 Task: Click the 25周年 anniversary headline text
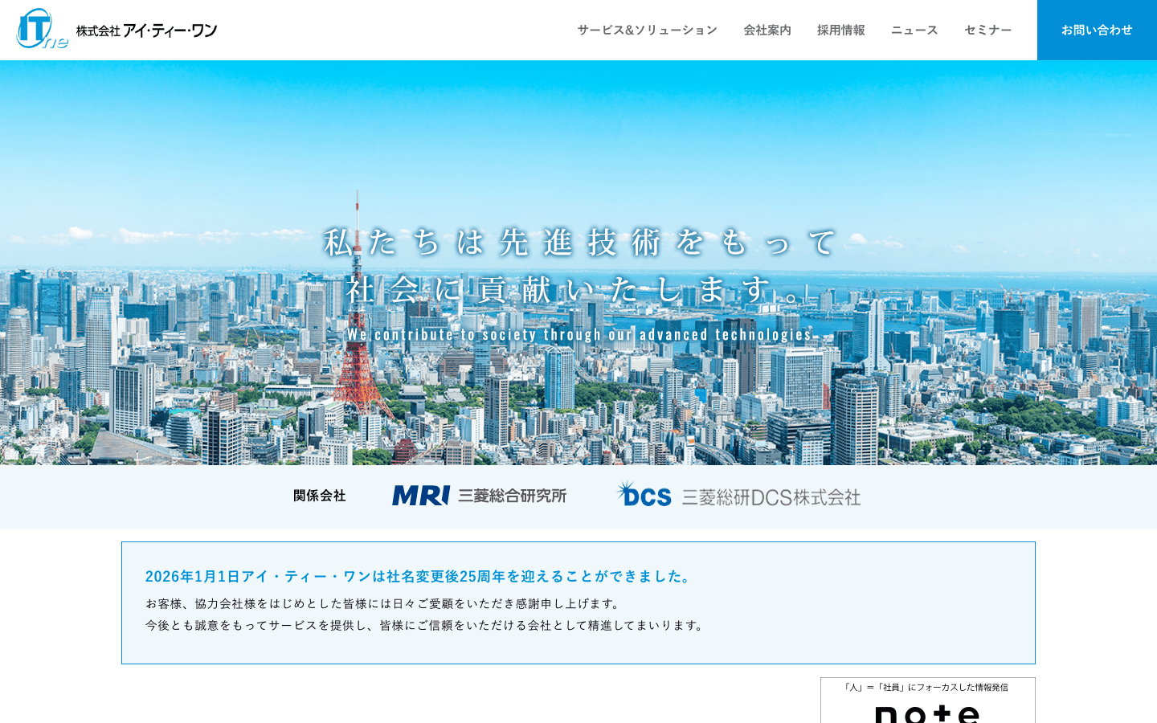pos(418,576)
